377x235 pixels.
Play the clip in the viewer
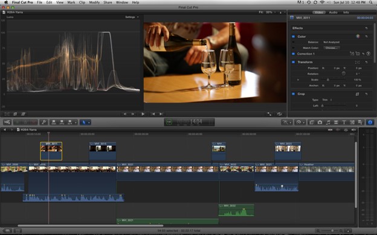coord(143,114)
